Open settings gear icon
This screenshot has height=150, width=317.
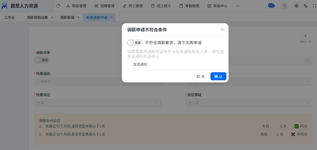(296, 6)
